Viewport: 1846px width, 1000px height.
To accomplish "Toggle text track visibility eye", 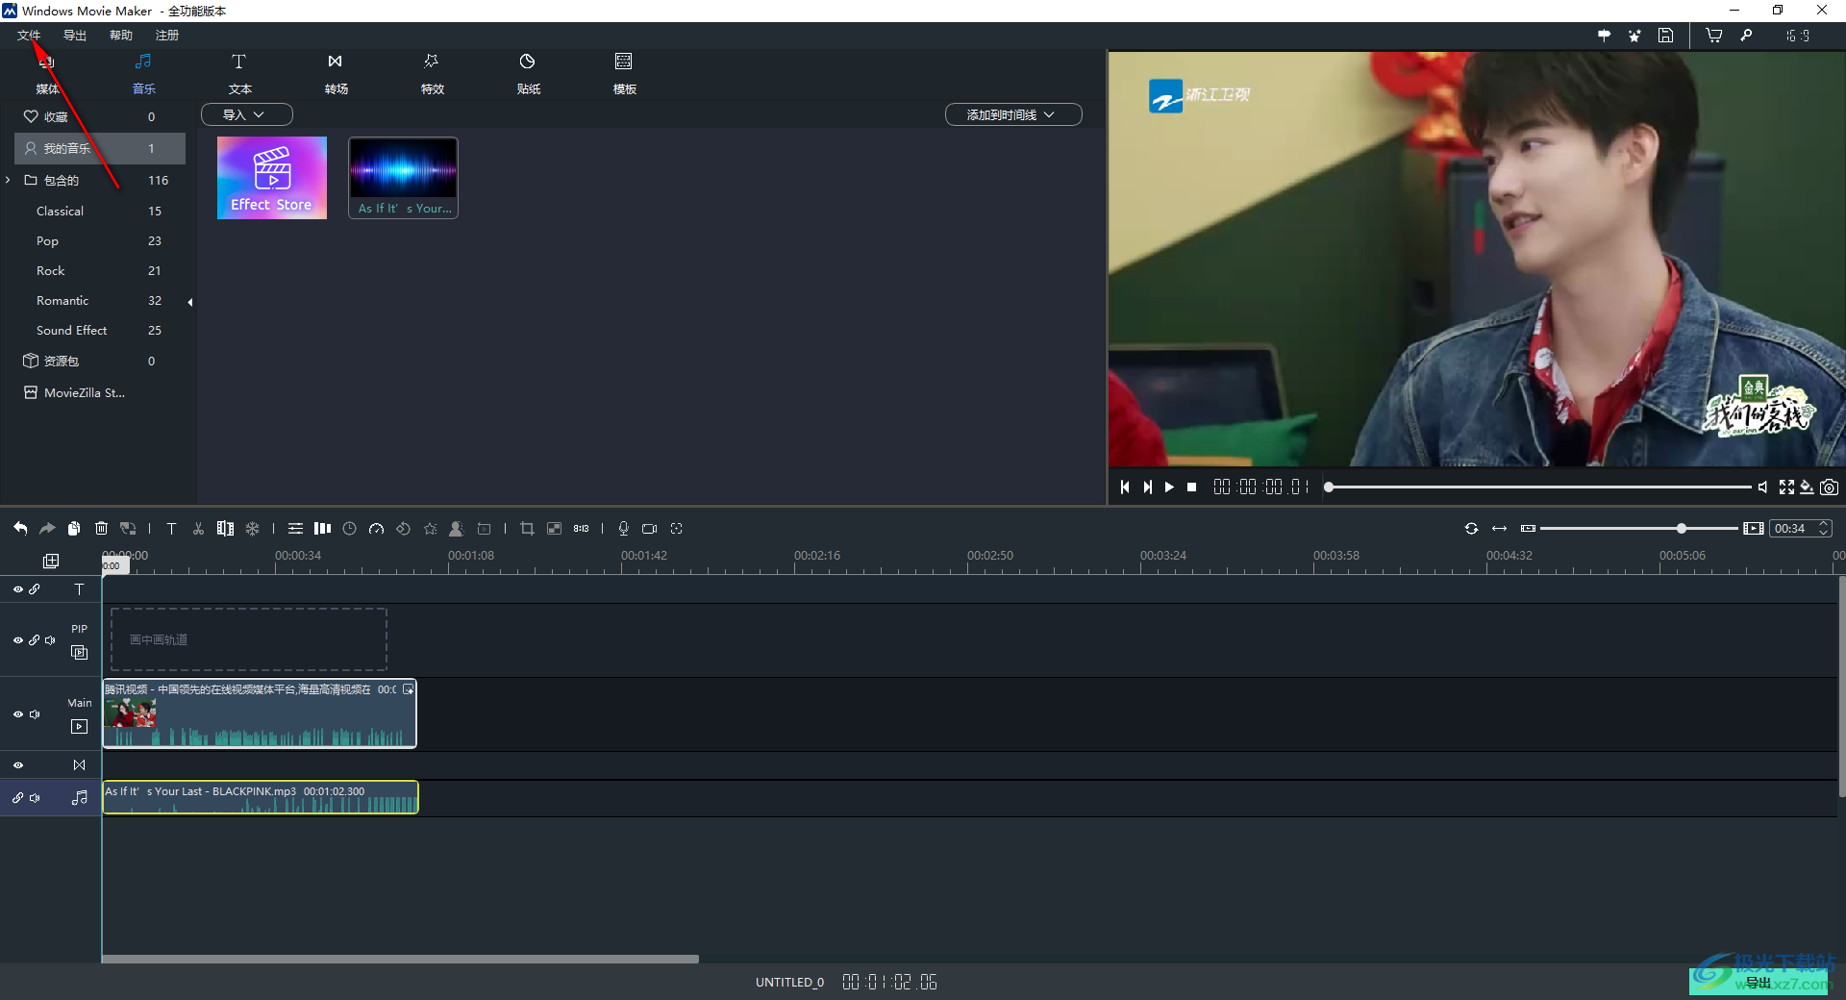I will click(17, 589).
